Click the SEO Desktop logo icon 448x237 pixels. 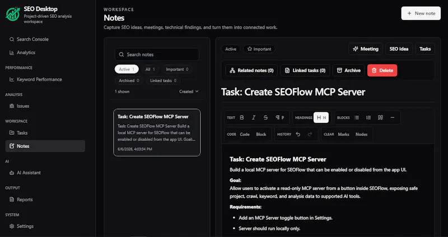click(x=13, y=15)
